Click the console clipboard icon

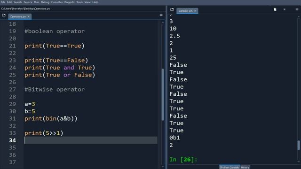coord(275,9)
